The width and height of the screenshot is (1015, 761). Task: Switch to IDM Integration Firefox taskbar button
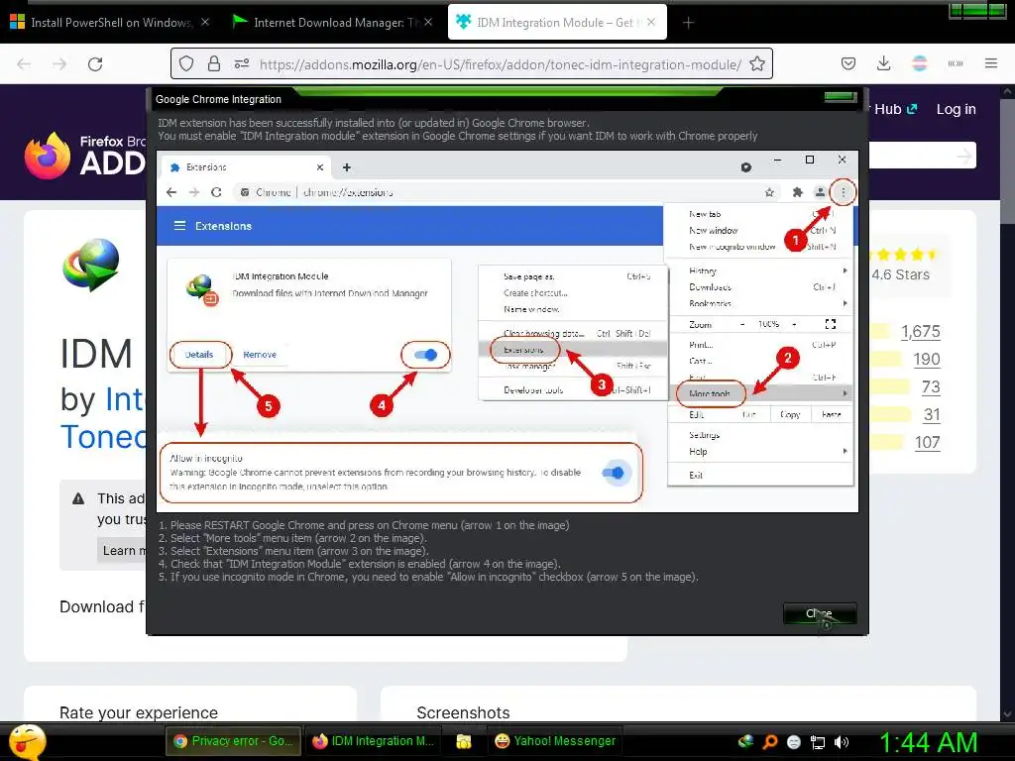pos(373,741)
